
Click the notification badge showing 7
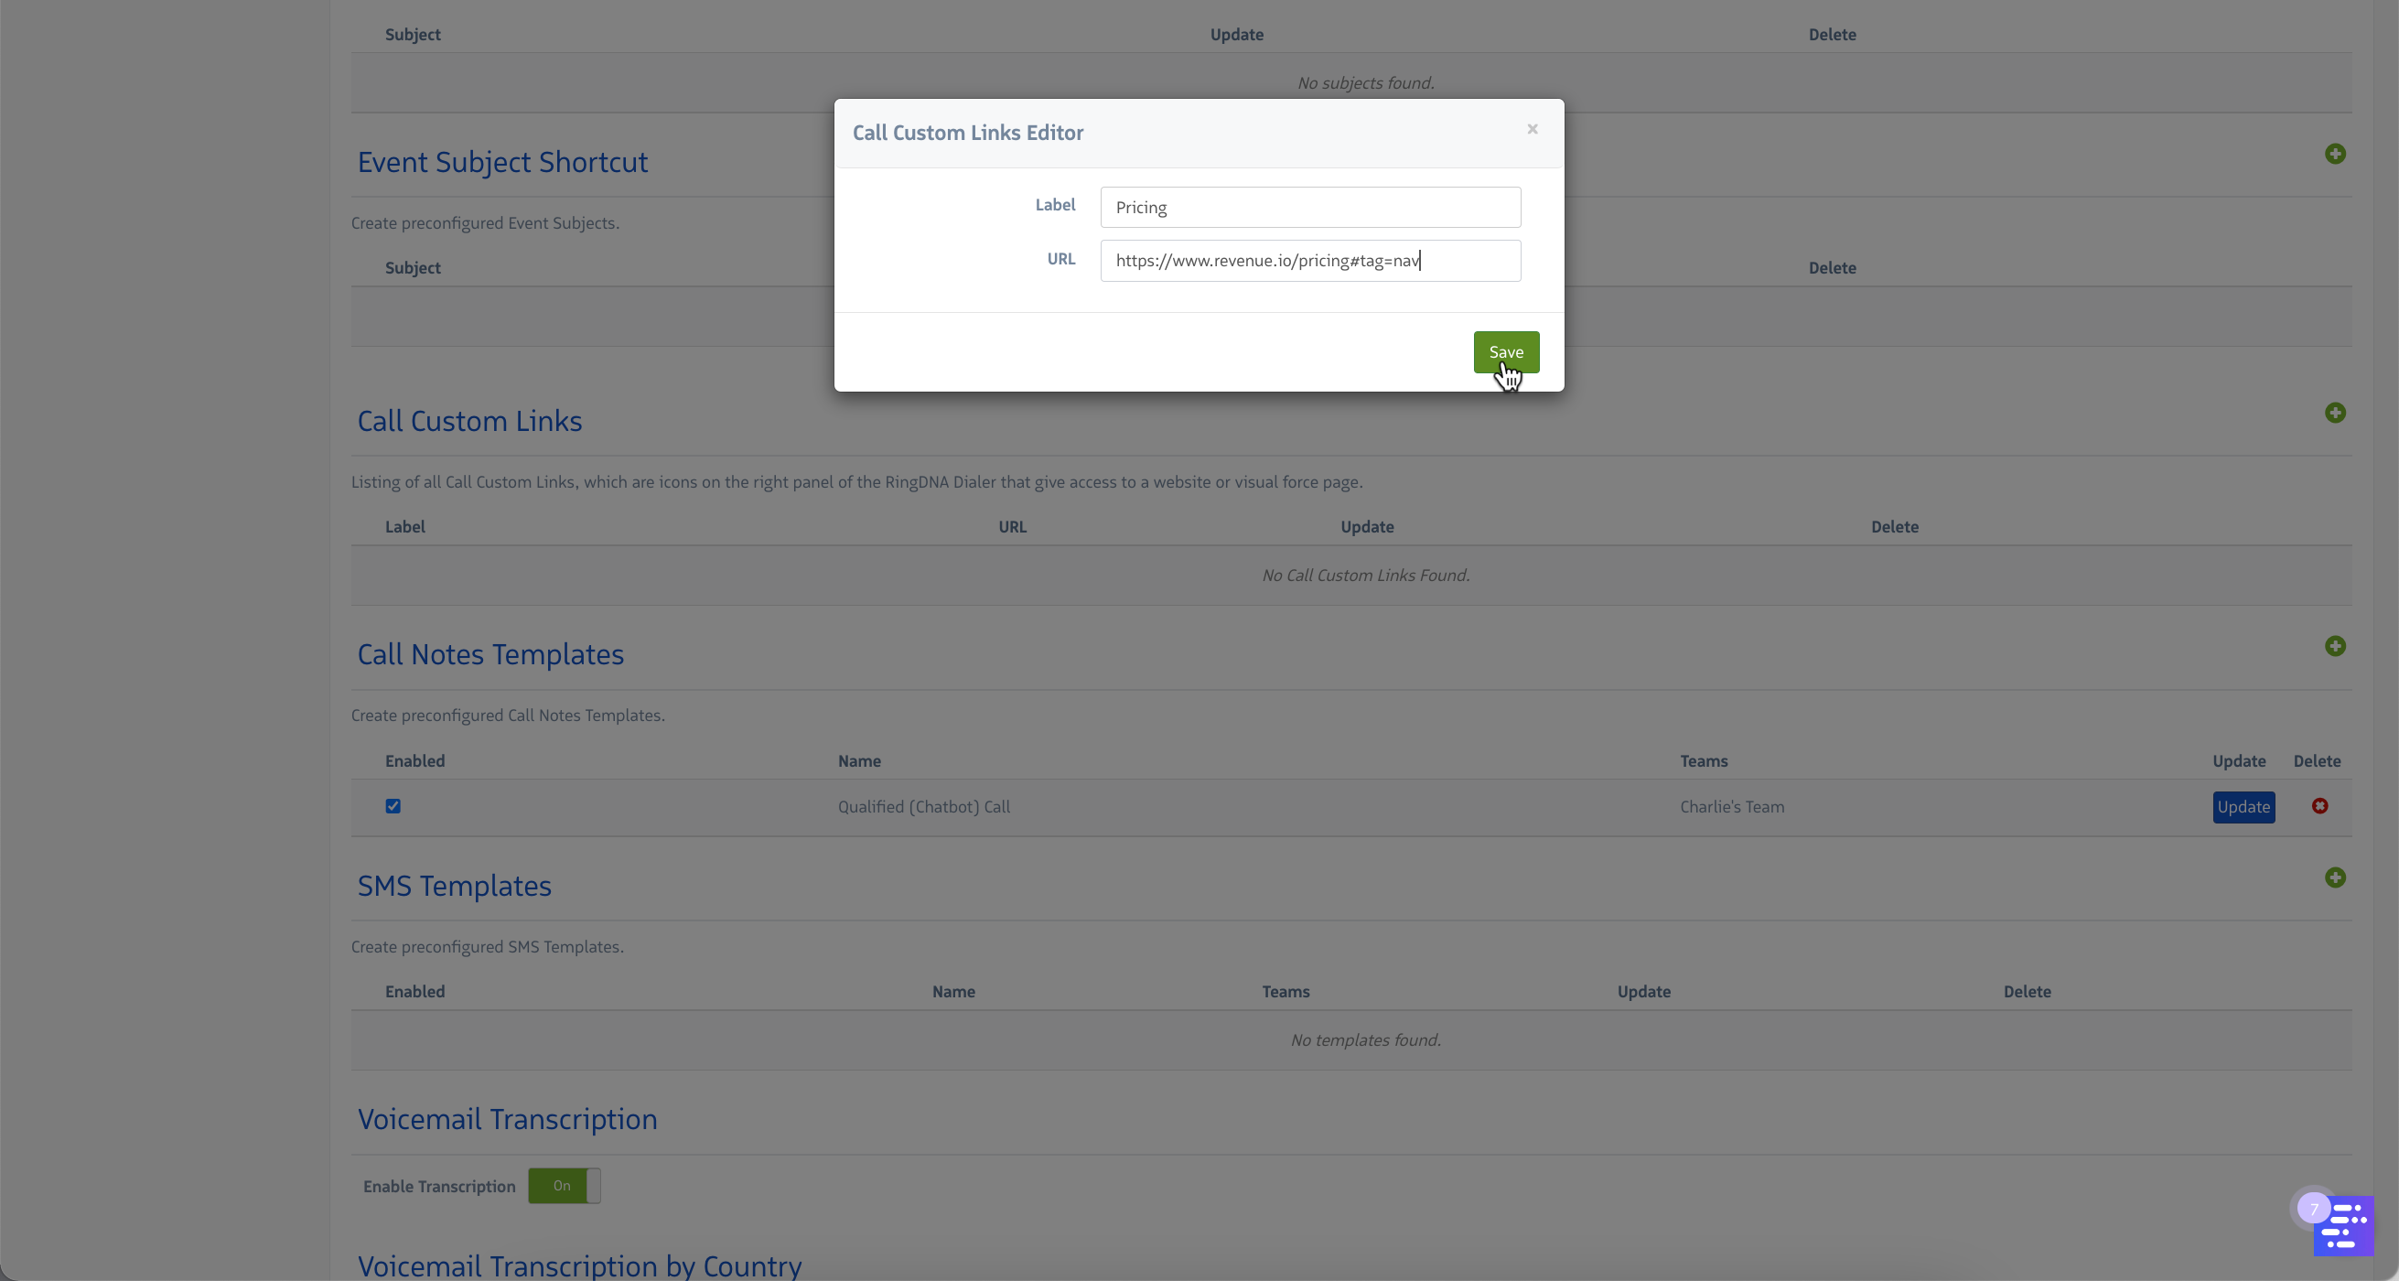[x=2313, y=1210]
